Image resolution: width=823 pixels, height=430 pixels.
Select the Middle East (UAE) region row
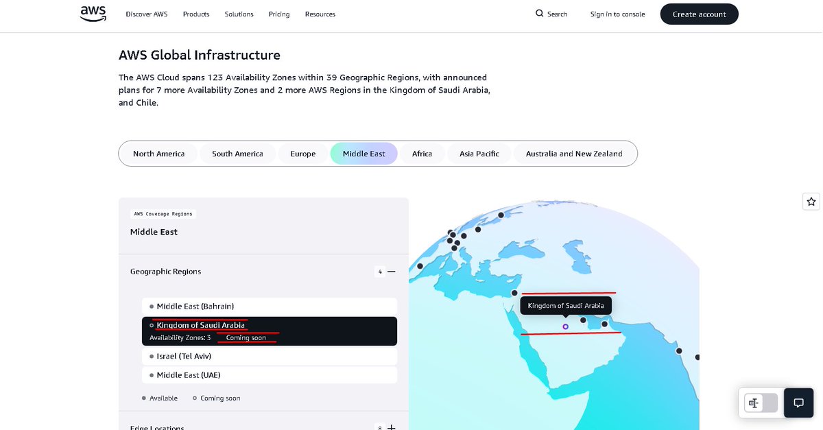point(270,375)
